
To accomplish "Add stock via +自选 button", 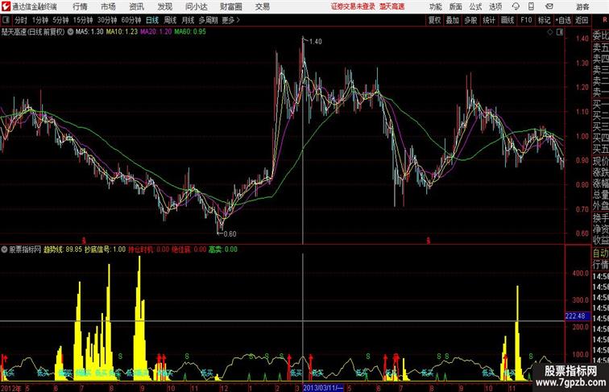I will tap(563, 20).
